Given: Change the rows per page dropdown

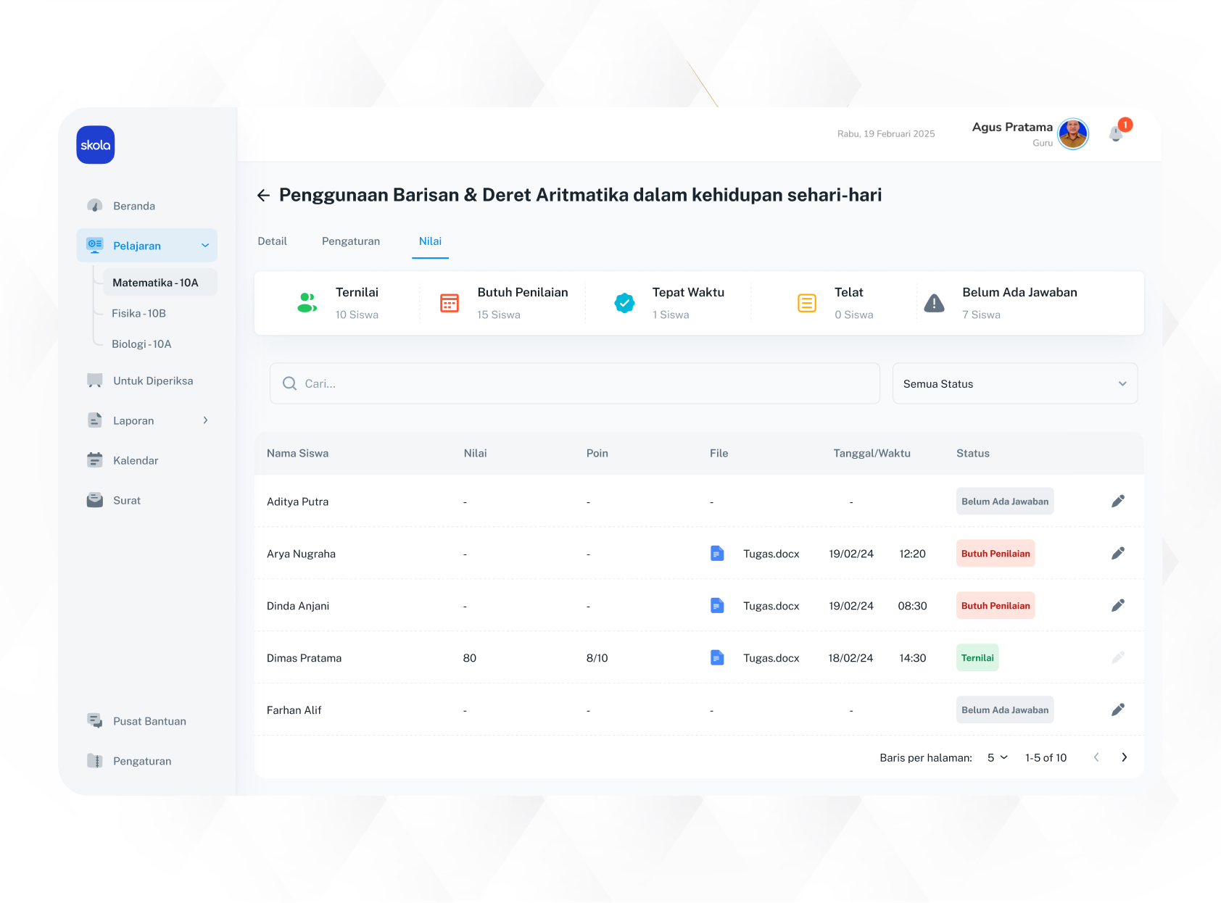Looking at the screenshot, I should [998, 757].
